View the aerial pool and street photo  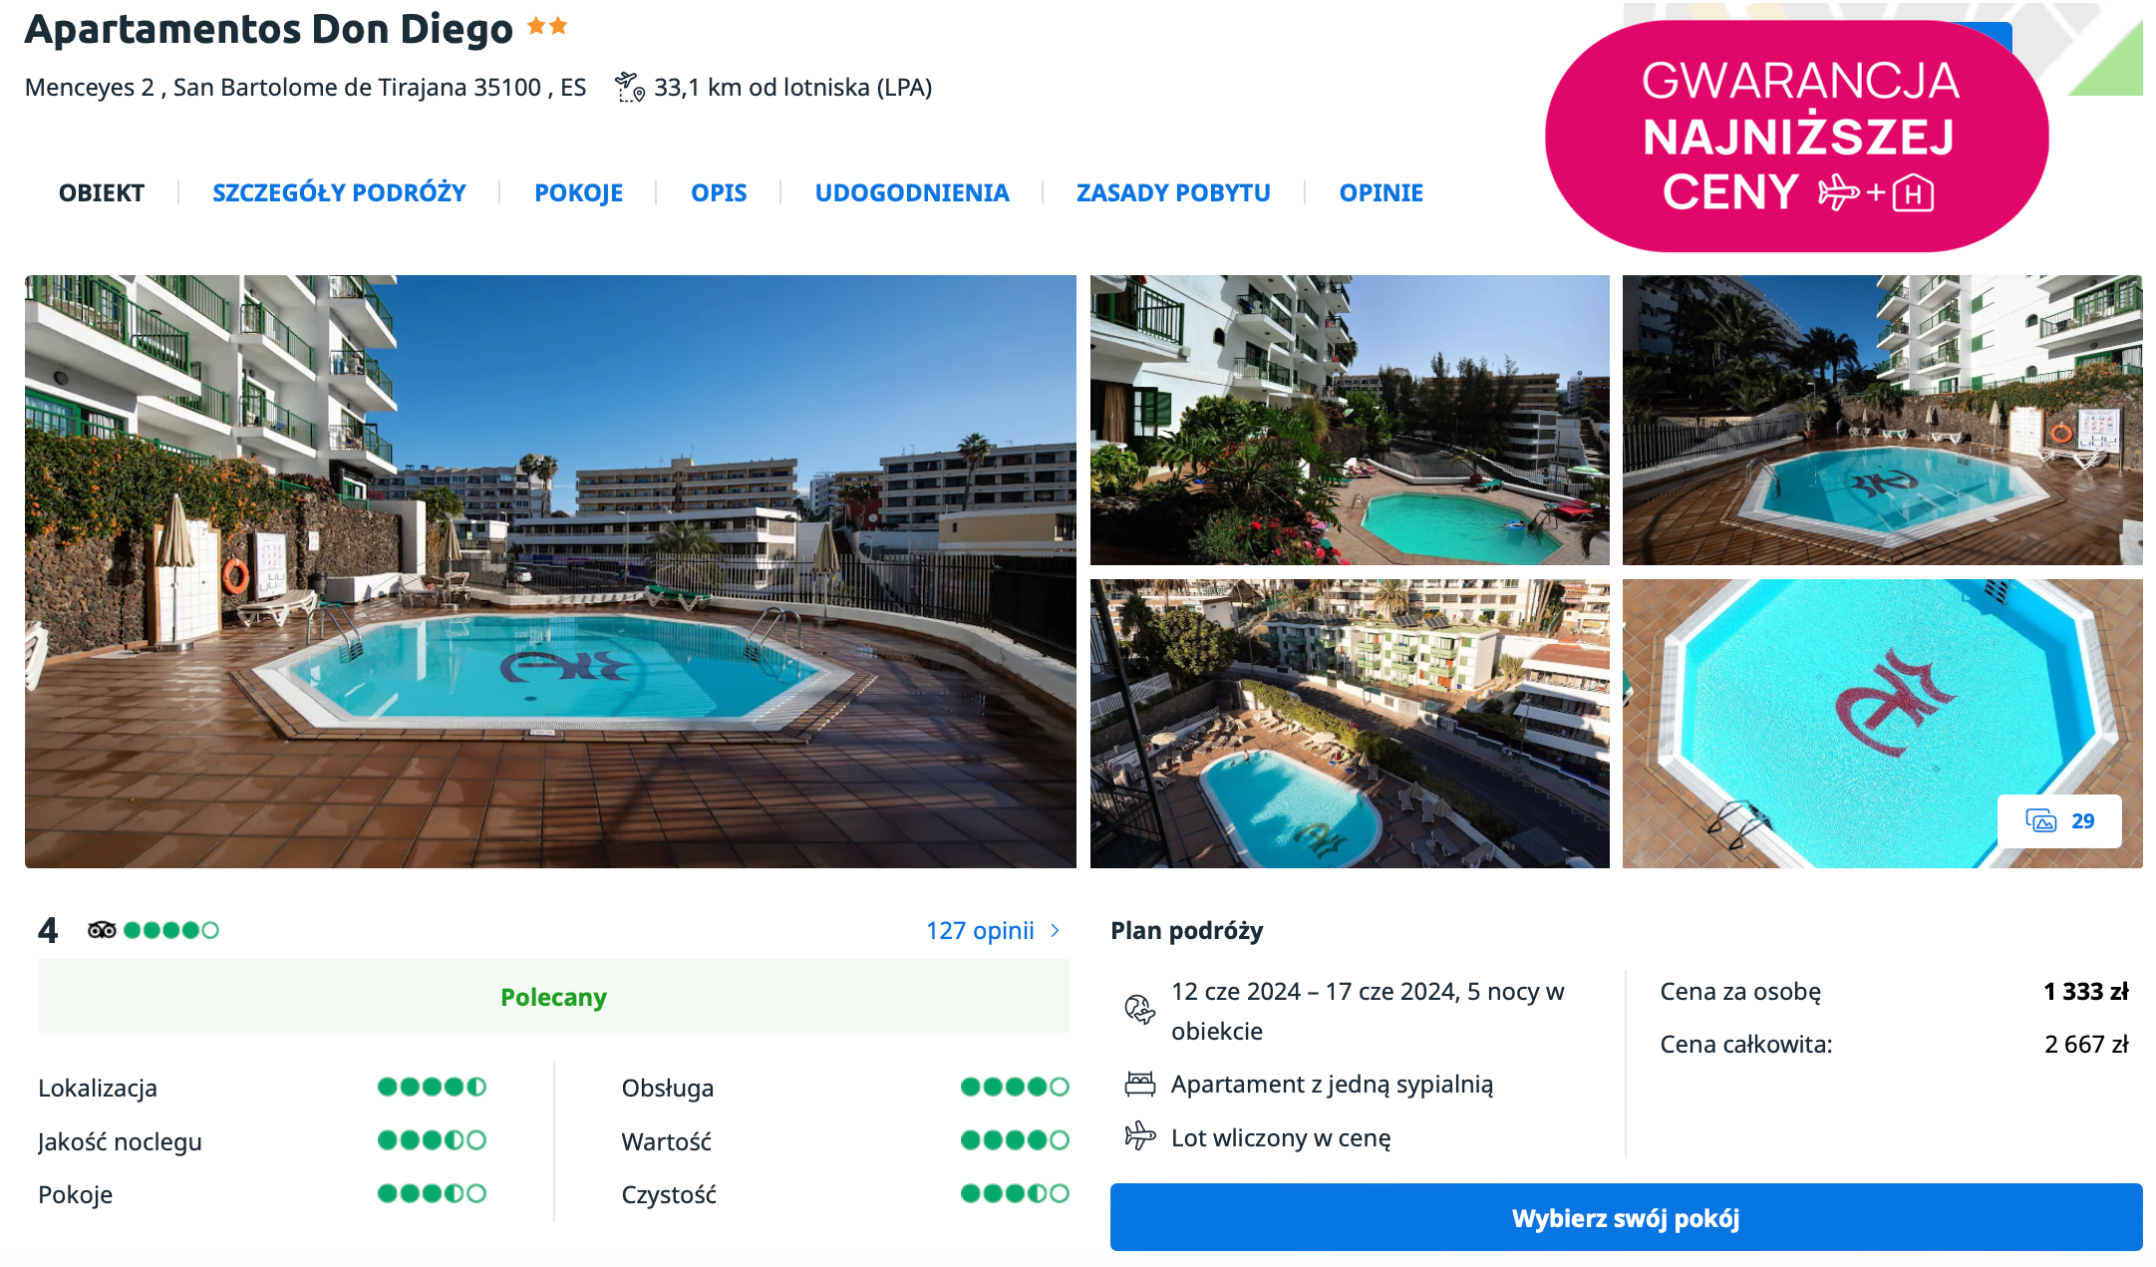point(1349,724)
